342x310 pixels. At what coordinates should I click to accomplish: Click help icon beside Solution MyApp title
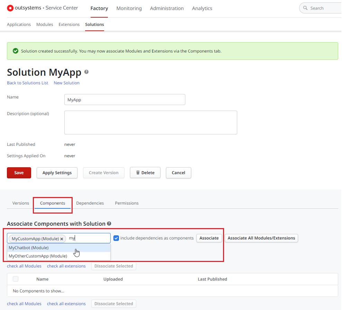point(86,72)
